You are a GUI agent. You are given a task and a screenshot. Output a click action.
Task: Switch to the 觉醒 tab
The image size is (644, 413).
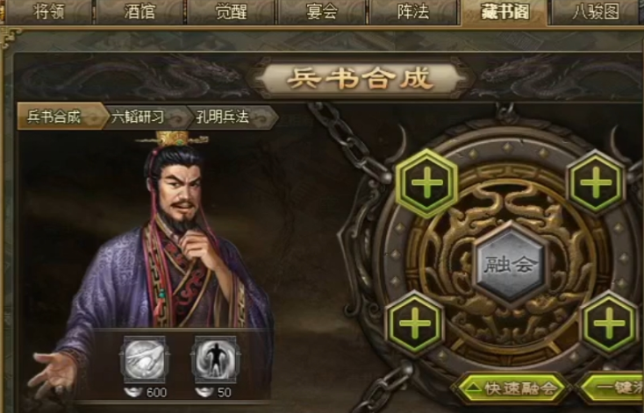click(231, 11)
